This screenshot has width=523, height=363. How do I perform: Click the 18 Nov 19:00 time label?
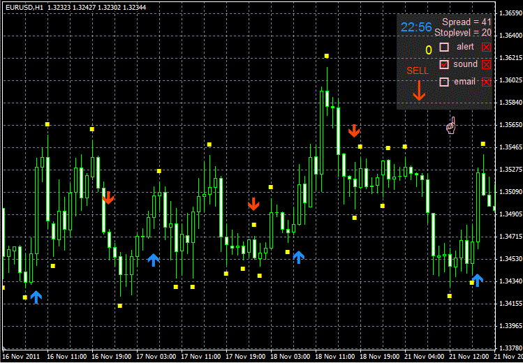[x=381, y=356]
